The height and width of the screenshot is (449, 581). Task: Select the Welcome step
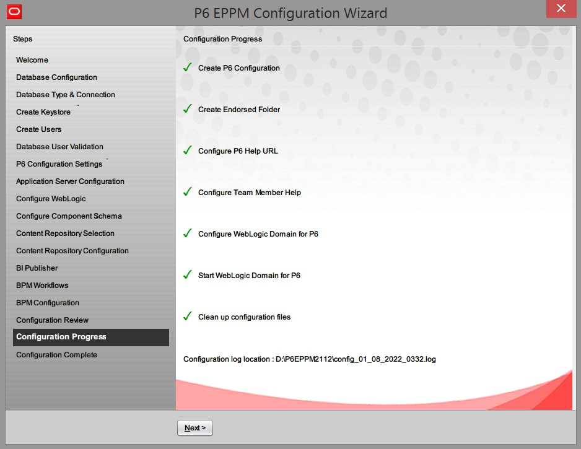pyautogui.click(x=32, y=60)
